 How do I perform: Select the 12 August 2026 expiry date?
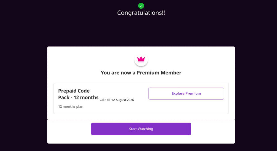pyautogui.click(x=123, y=100)
